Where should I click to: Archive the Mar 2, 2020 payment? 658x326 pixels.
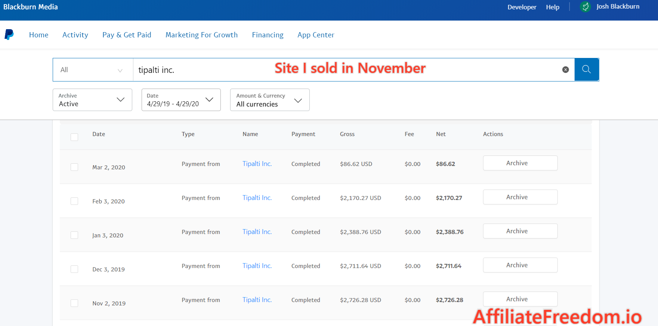tap(520, 163)
